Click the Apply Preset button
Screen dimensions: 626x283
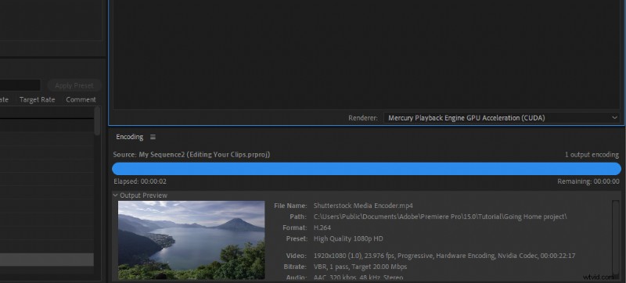74,85
